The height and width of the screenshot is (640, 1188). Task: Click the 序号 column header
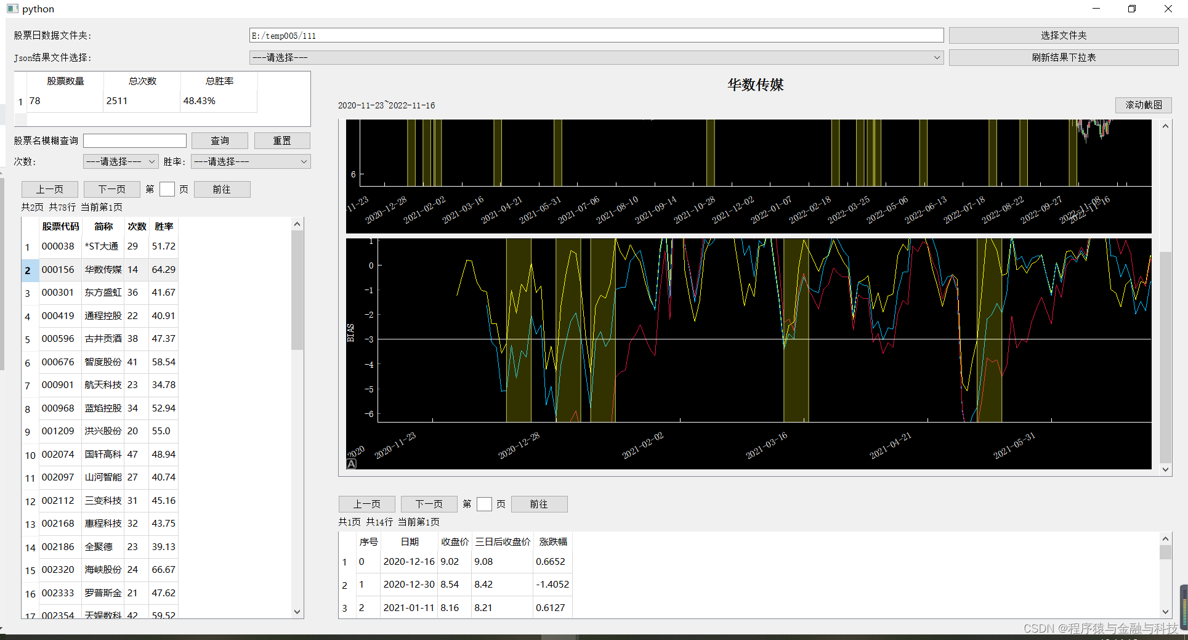(368, 542)
